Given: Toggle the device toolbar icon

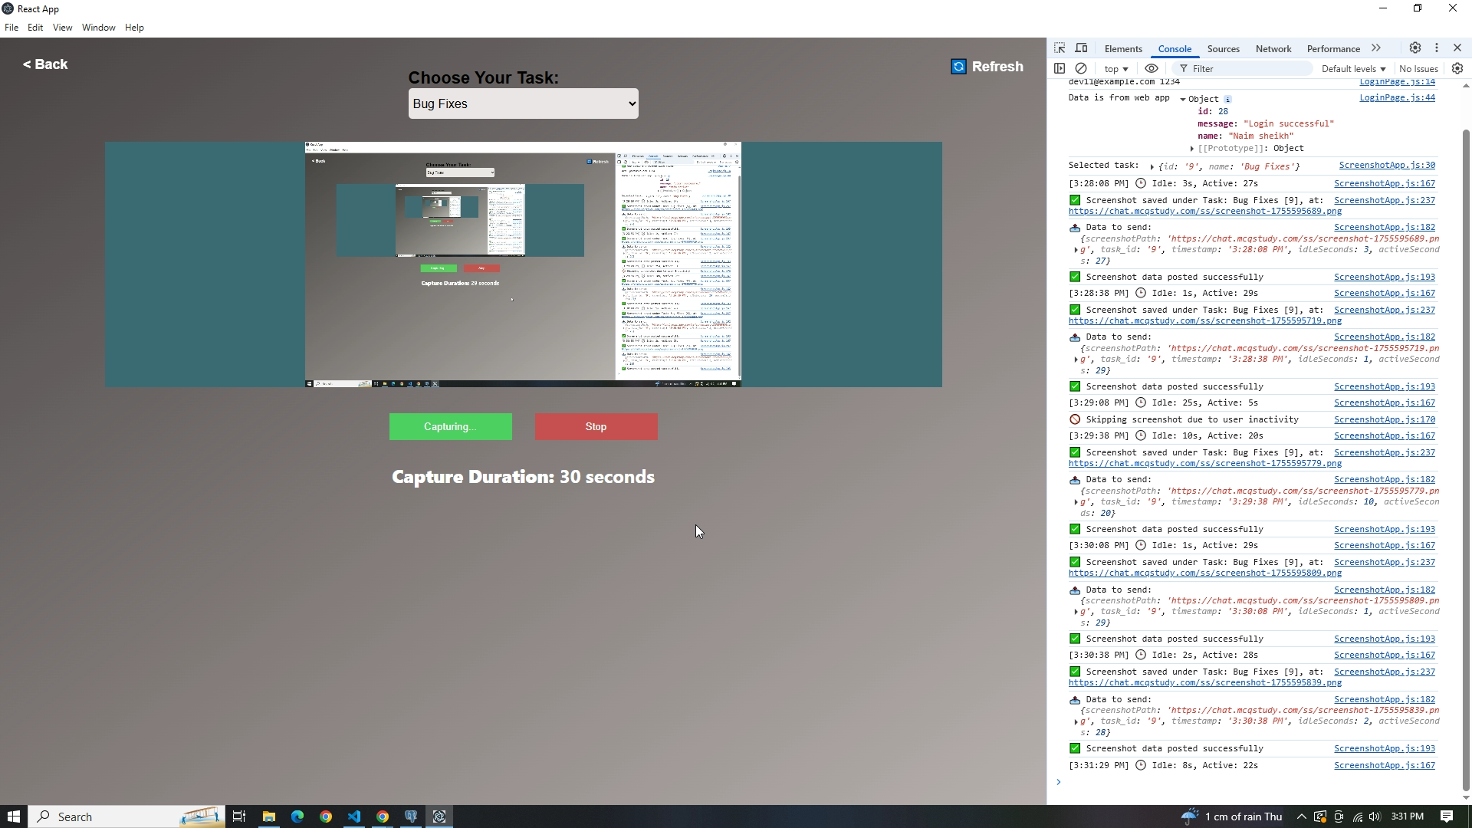Looking at the screenshot, I should pyautogui.click(x=1081, y=48).
